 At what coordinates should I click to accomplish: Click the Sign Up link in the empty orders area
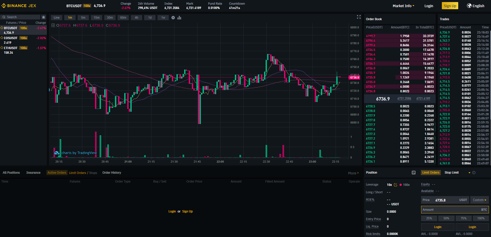pos(187,211)
